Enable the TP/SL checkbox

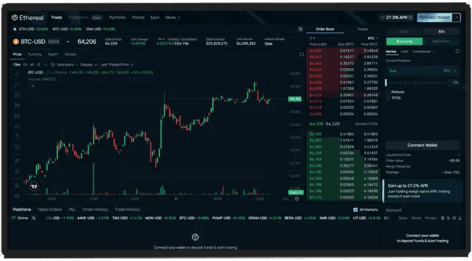coord(388,98)
